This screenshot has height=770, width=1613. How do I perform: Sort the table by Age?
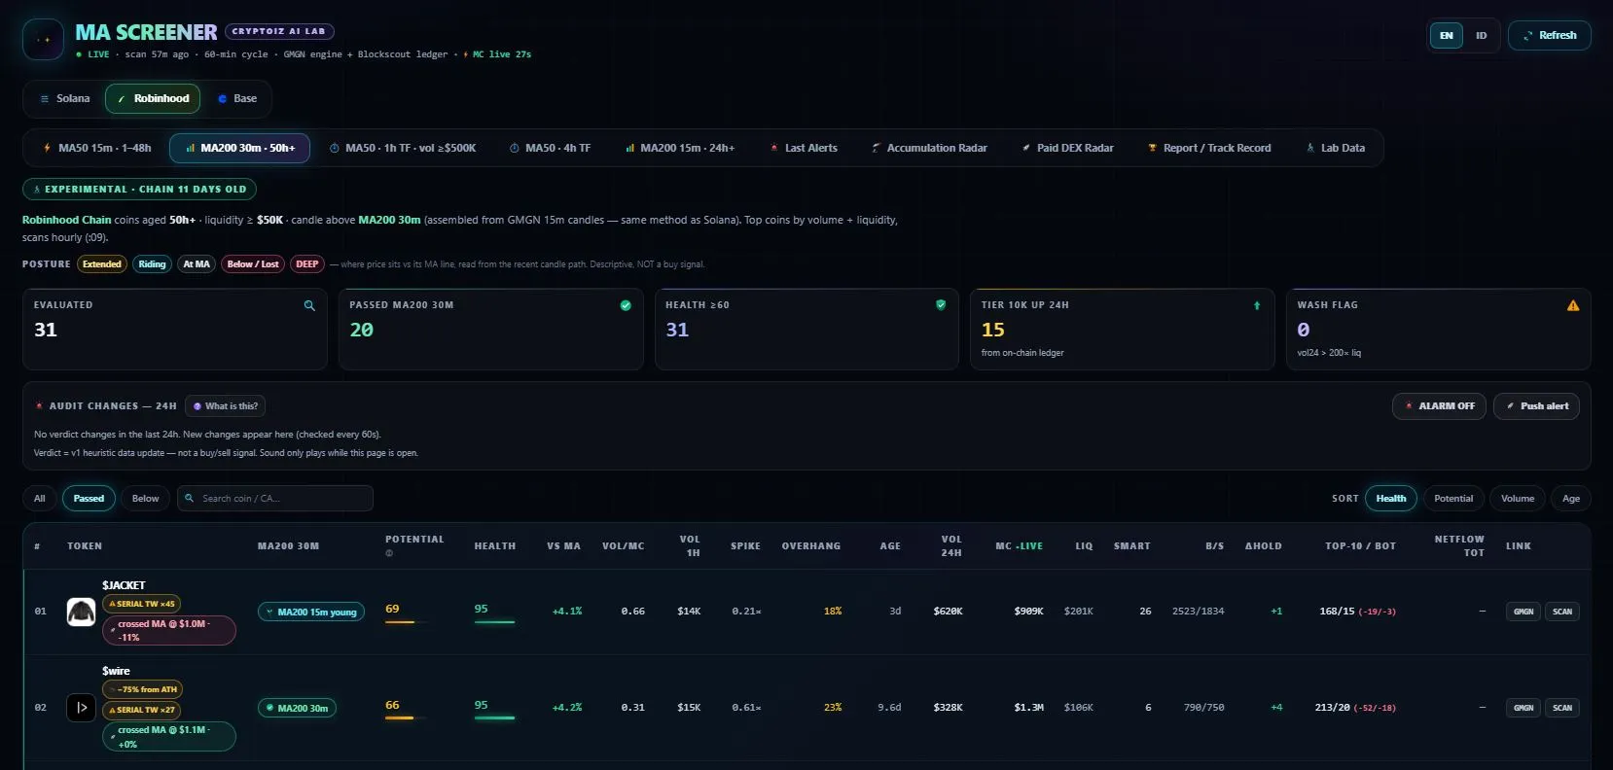coord(1571,499)
